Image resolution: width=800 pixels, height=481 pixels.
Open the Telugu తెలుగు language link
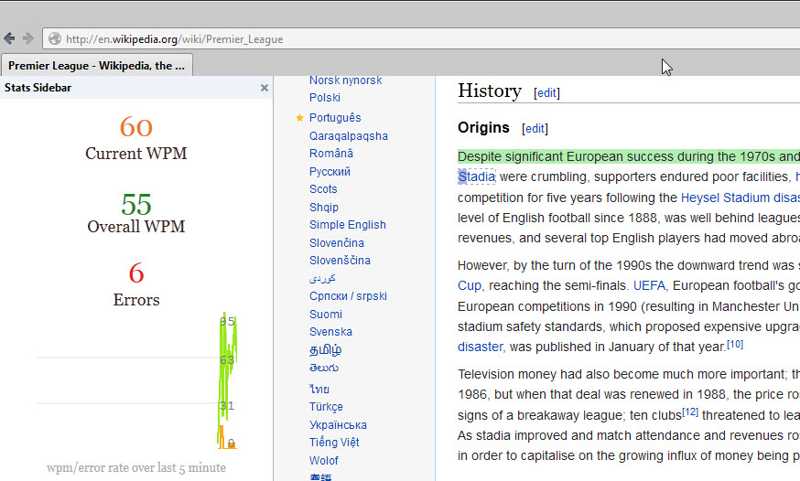click(x=323, y=368)
